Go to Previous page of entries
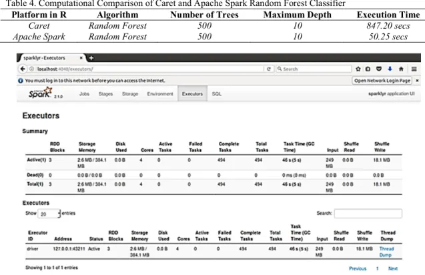The width and height of the screenshot is (425, 275). [x=358, y=268]
